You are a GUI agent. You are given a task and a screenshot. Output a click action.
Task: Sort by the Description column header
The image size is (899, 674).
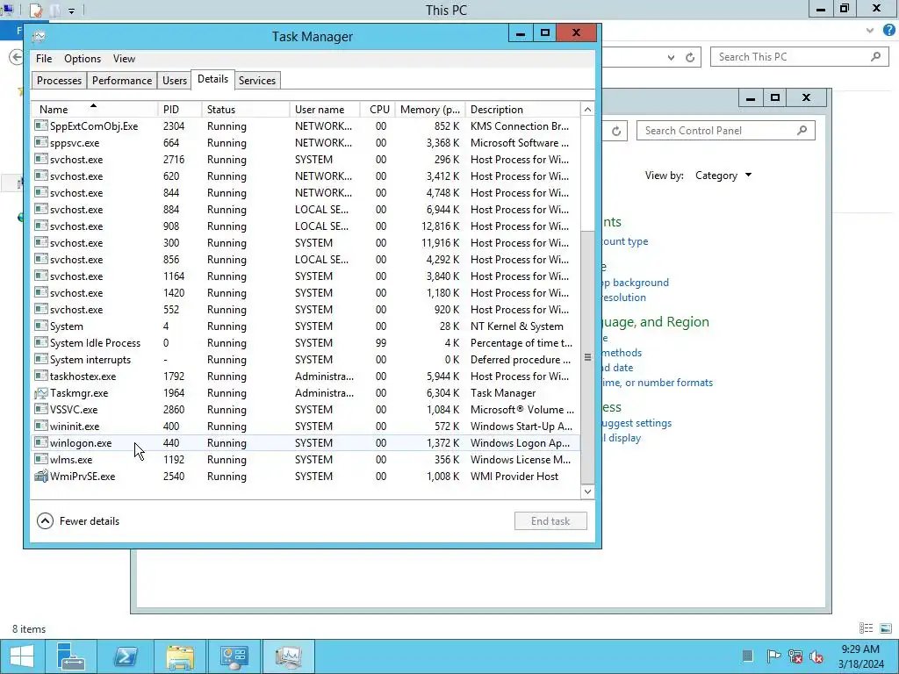click(522, 110)
